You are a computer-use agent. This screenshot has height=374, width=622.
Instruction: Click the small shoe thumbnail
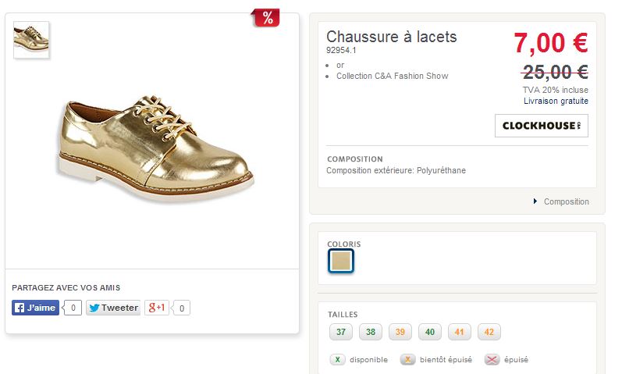point(31,40)
